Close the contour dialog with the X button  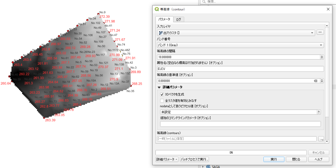point(328,9)
